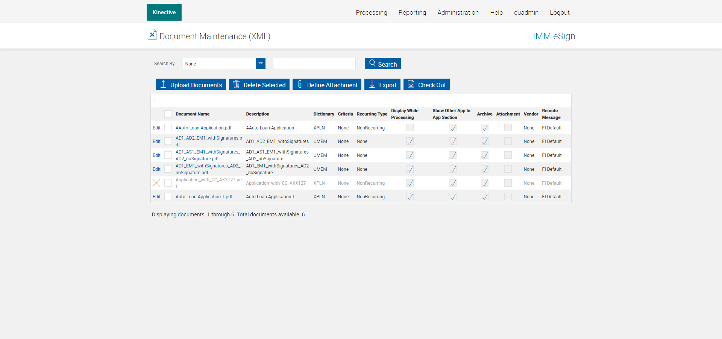Expand the Search By dropdown arrow

pos(261,64)
